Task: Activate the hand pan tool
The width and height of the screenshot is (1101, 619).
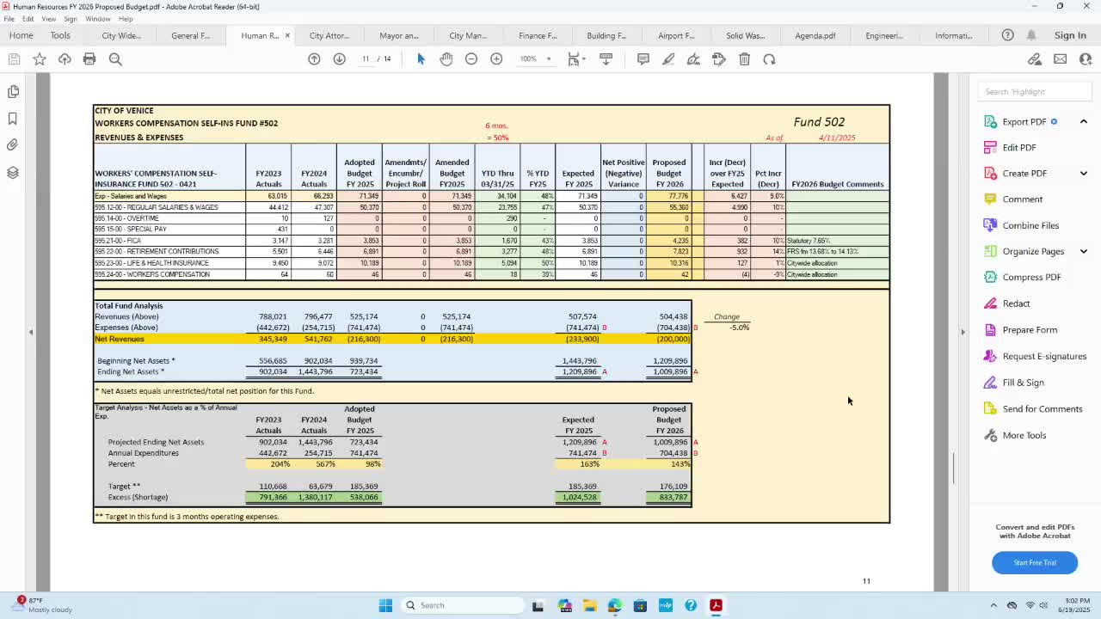Action: click(x=446, y=58)
